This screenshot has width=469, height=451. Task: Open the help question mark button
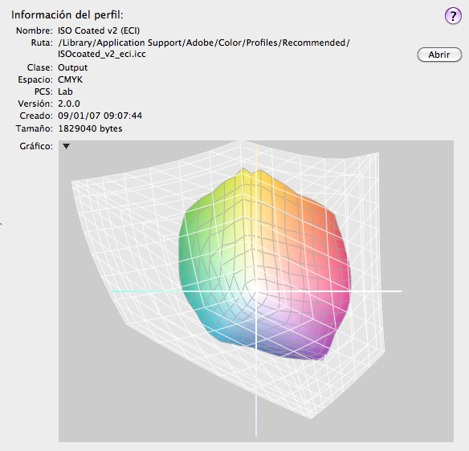[453, 15]
